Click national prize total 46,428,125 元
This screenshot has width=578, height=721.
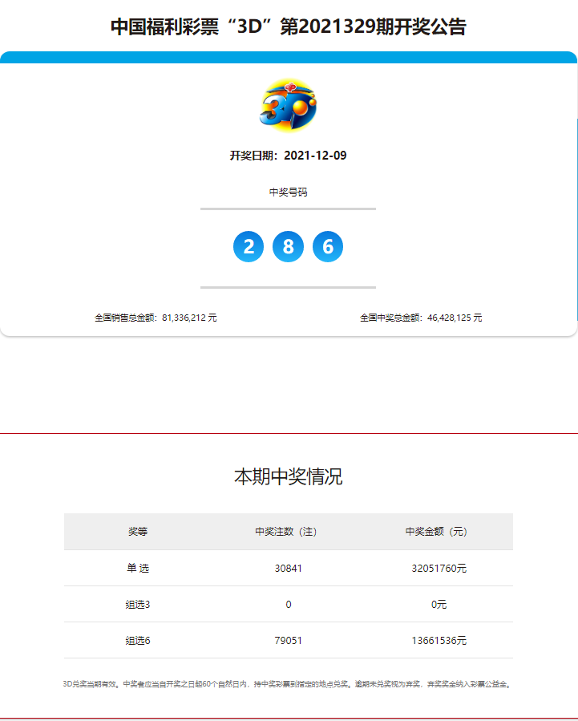coord(421,318)
